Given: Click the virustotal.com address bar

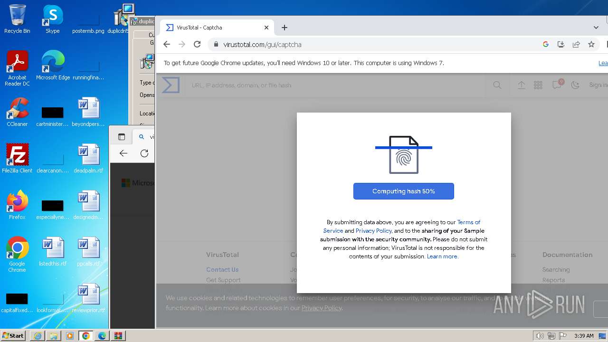Looking at the screenshot, I should (x=373, y=44).
